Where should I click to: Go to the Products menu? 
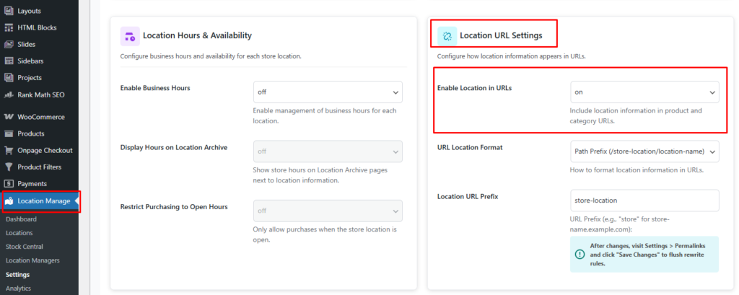pyautogui.click(x=31, y=133)
